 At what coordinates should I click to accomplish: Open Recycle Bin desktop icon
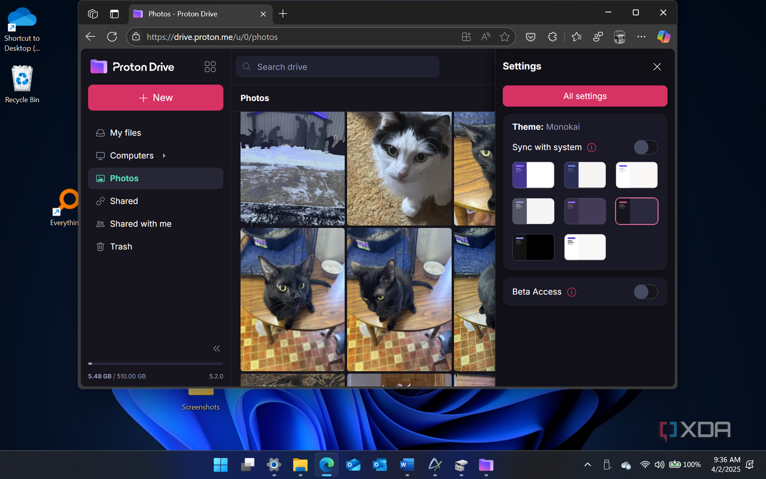tap(22, 85)
